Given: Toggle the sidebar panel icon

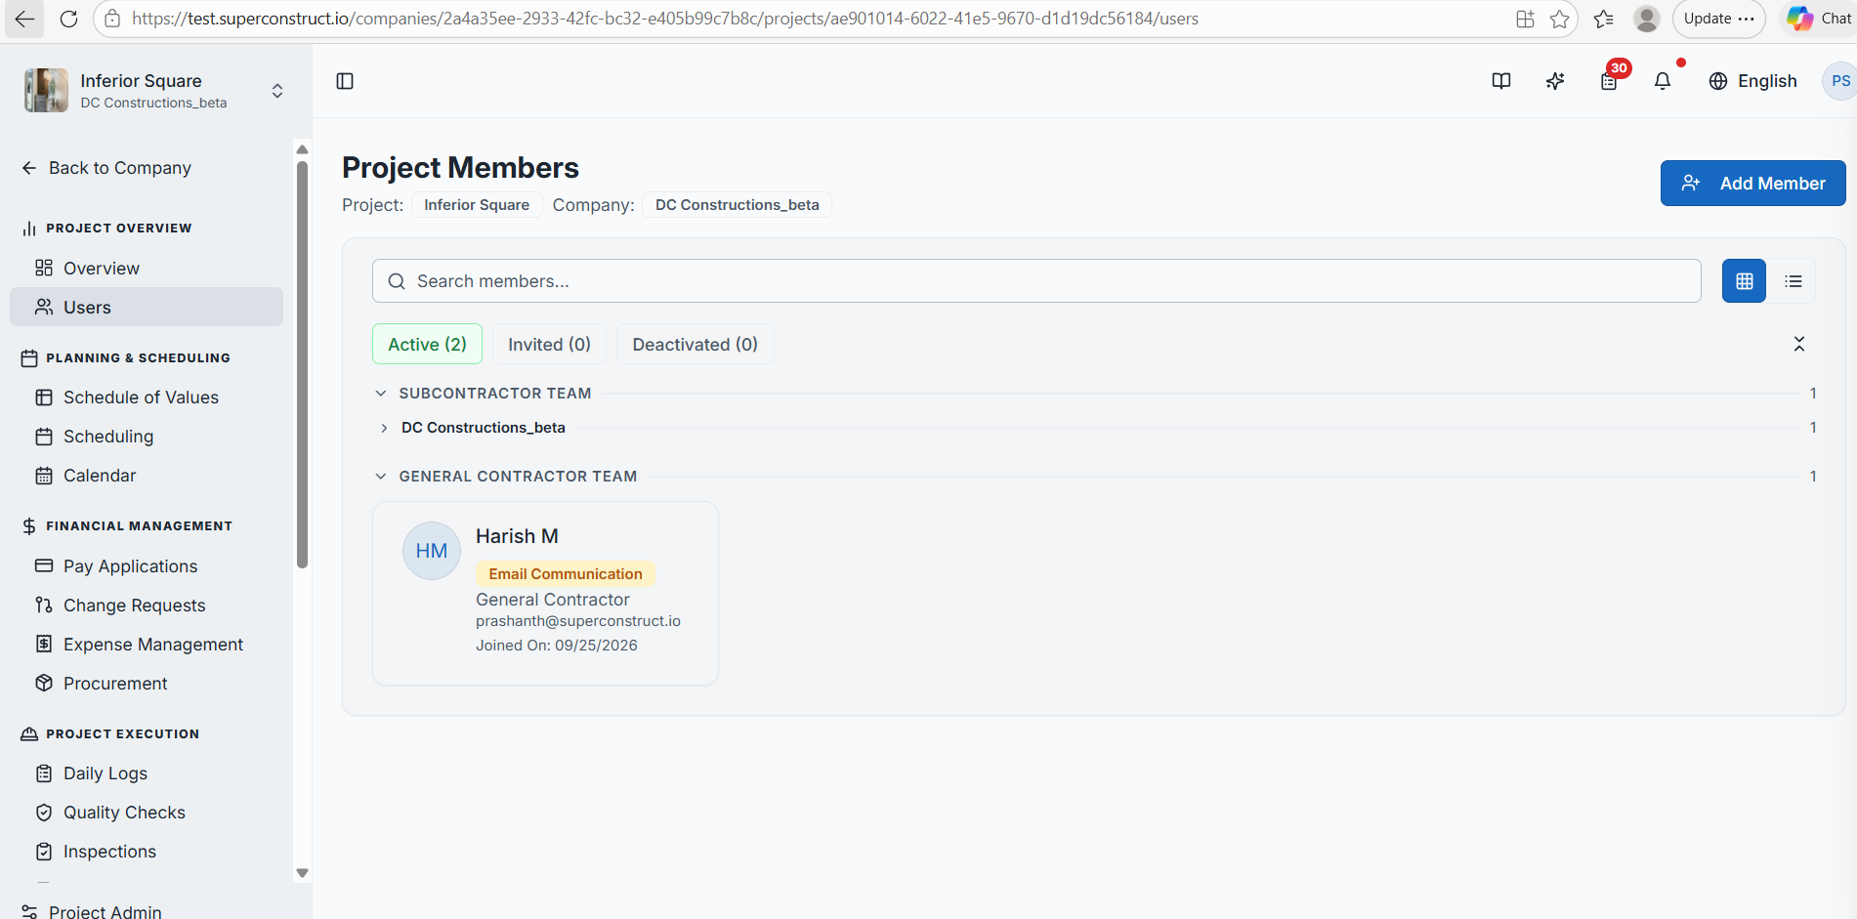Looking at the screenshot, I should point(345,81).
